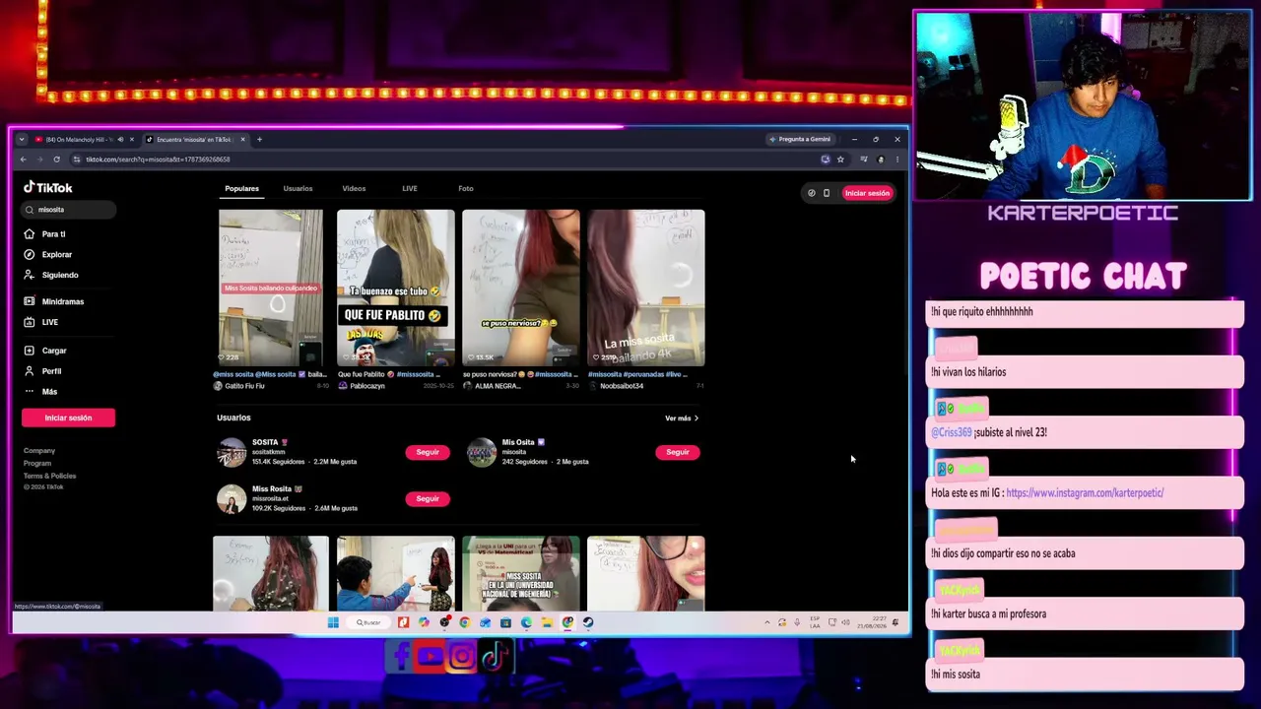Screen dimensions: 1261x709
Task: Open the TikTok home logo
Action: [x=48, y=187]
